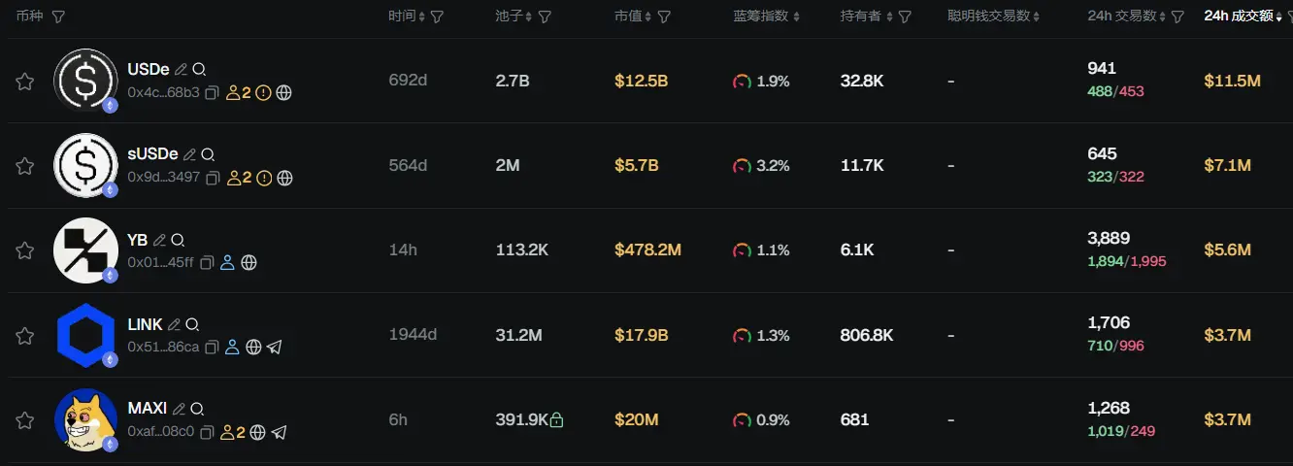This screenshot has width=1293, height=466.
Task: Click the USDe blue-chip index gauge
Action: pos(743,82)
